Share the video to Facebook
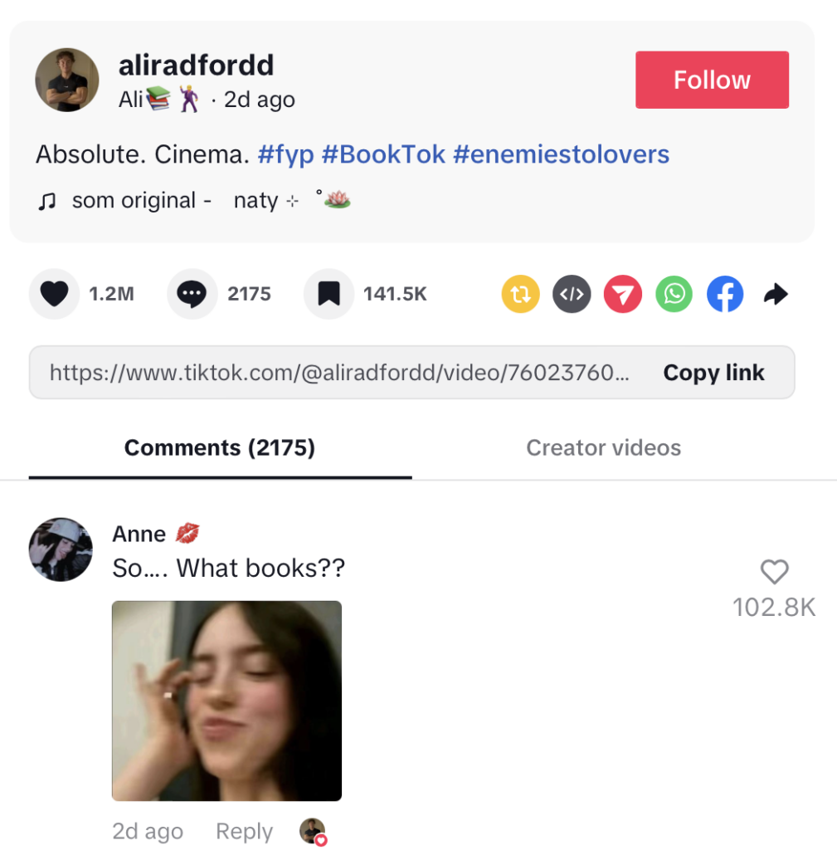This screenshot has width=837, height=850. (725, 294)
